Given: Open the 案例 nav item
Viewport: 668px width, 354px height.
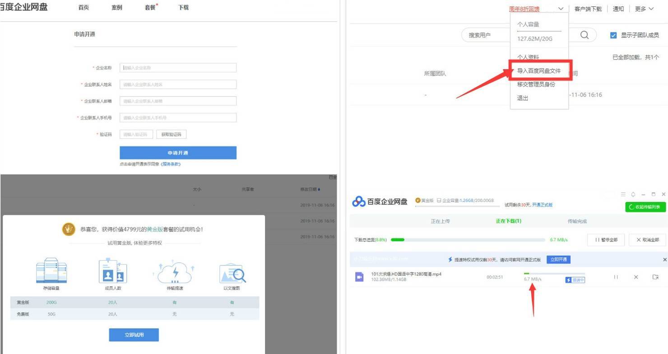Looking at the screenshot, I should [x=116, y=8].
